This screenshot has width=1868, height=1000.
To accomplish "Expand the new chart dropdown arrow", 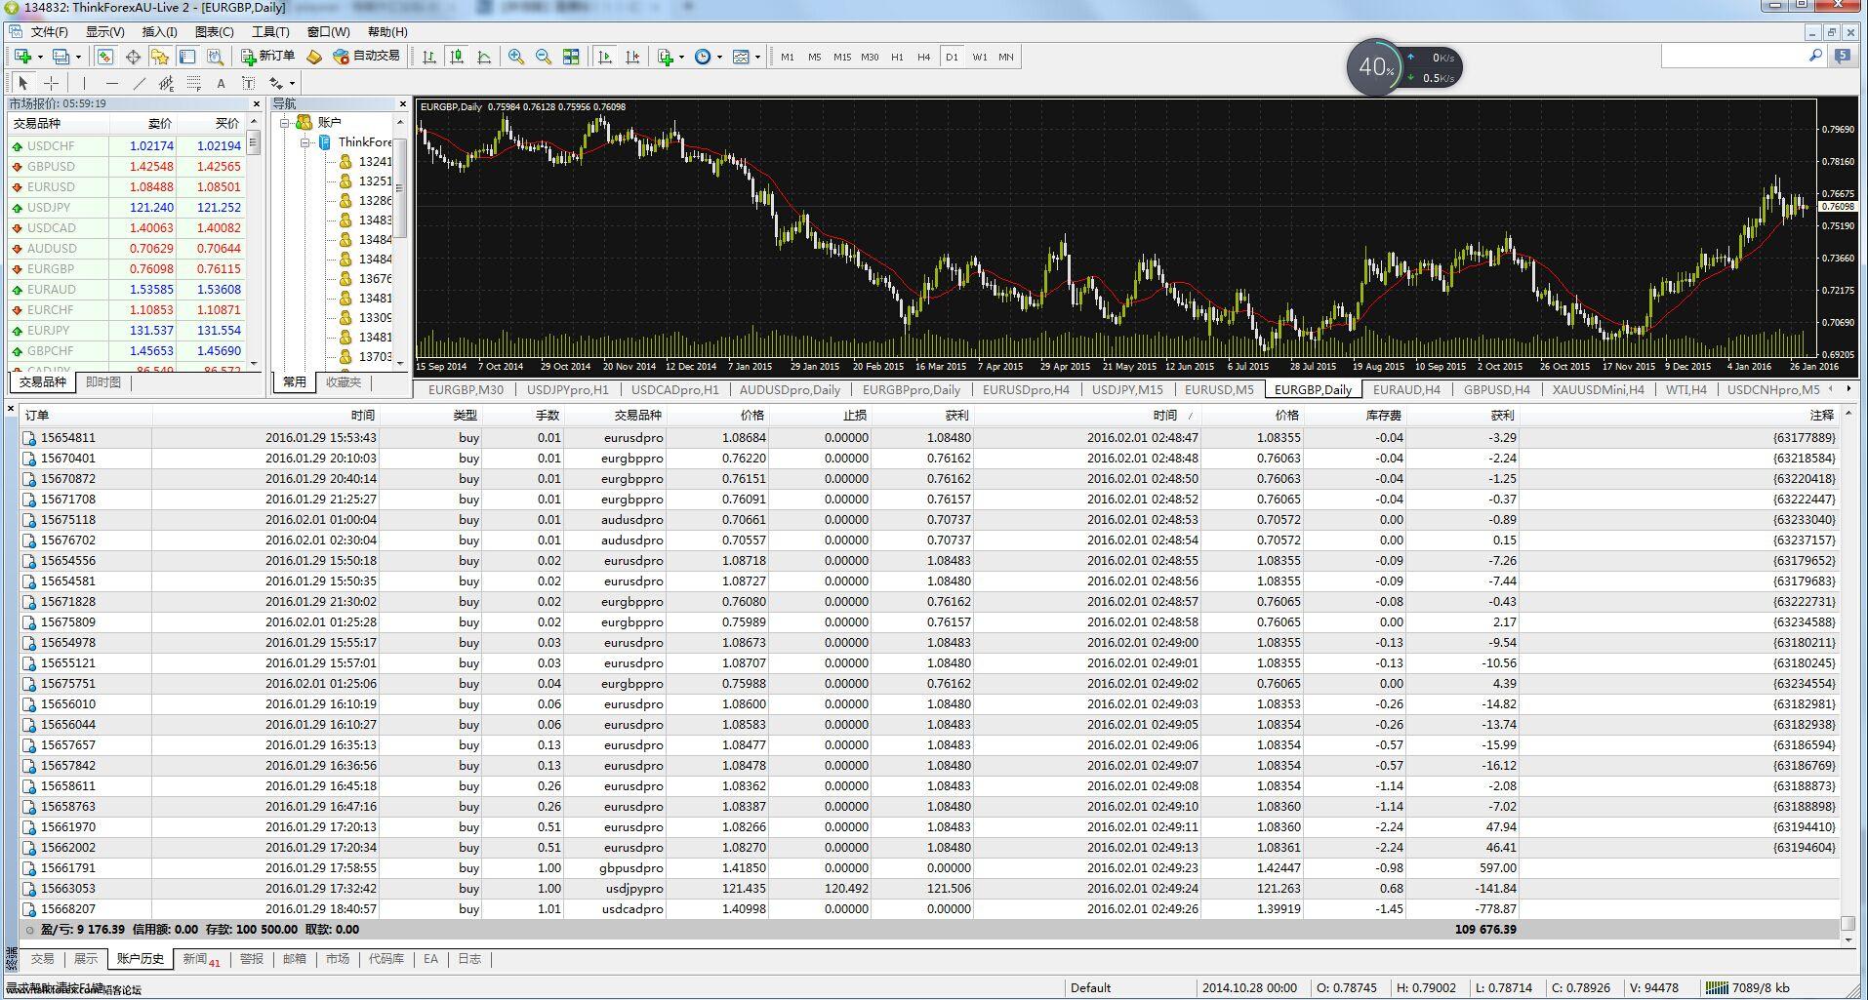I will [39, 57].
